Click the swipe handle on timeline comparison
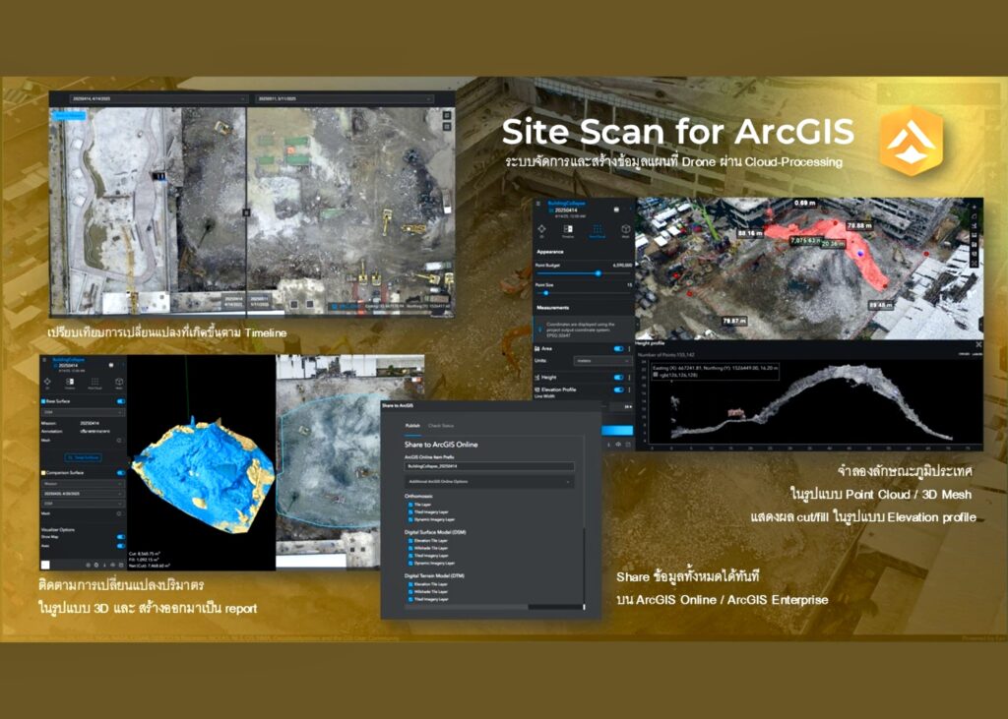The width and height of the screenshot is (1008, 719). click(246, 212)
